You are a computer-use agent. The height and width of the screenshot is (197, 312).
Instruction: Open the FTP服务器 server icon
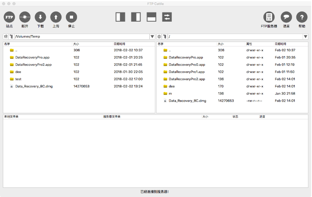269,17
